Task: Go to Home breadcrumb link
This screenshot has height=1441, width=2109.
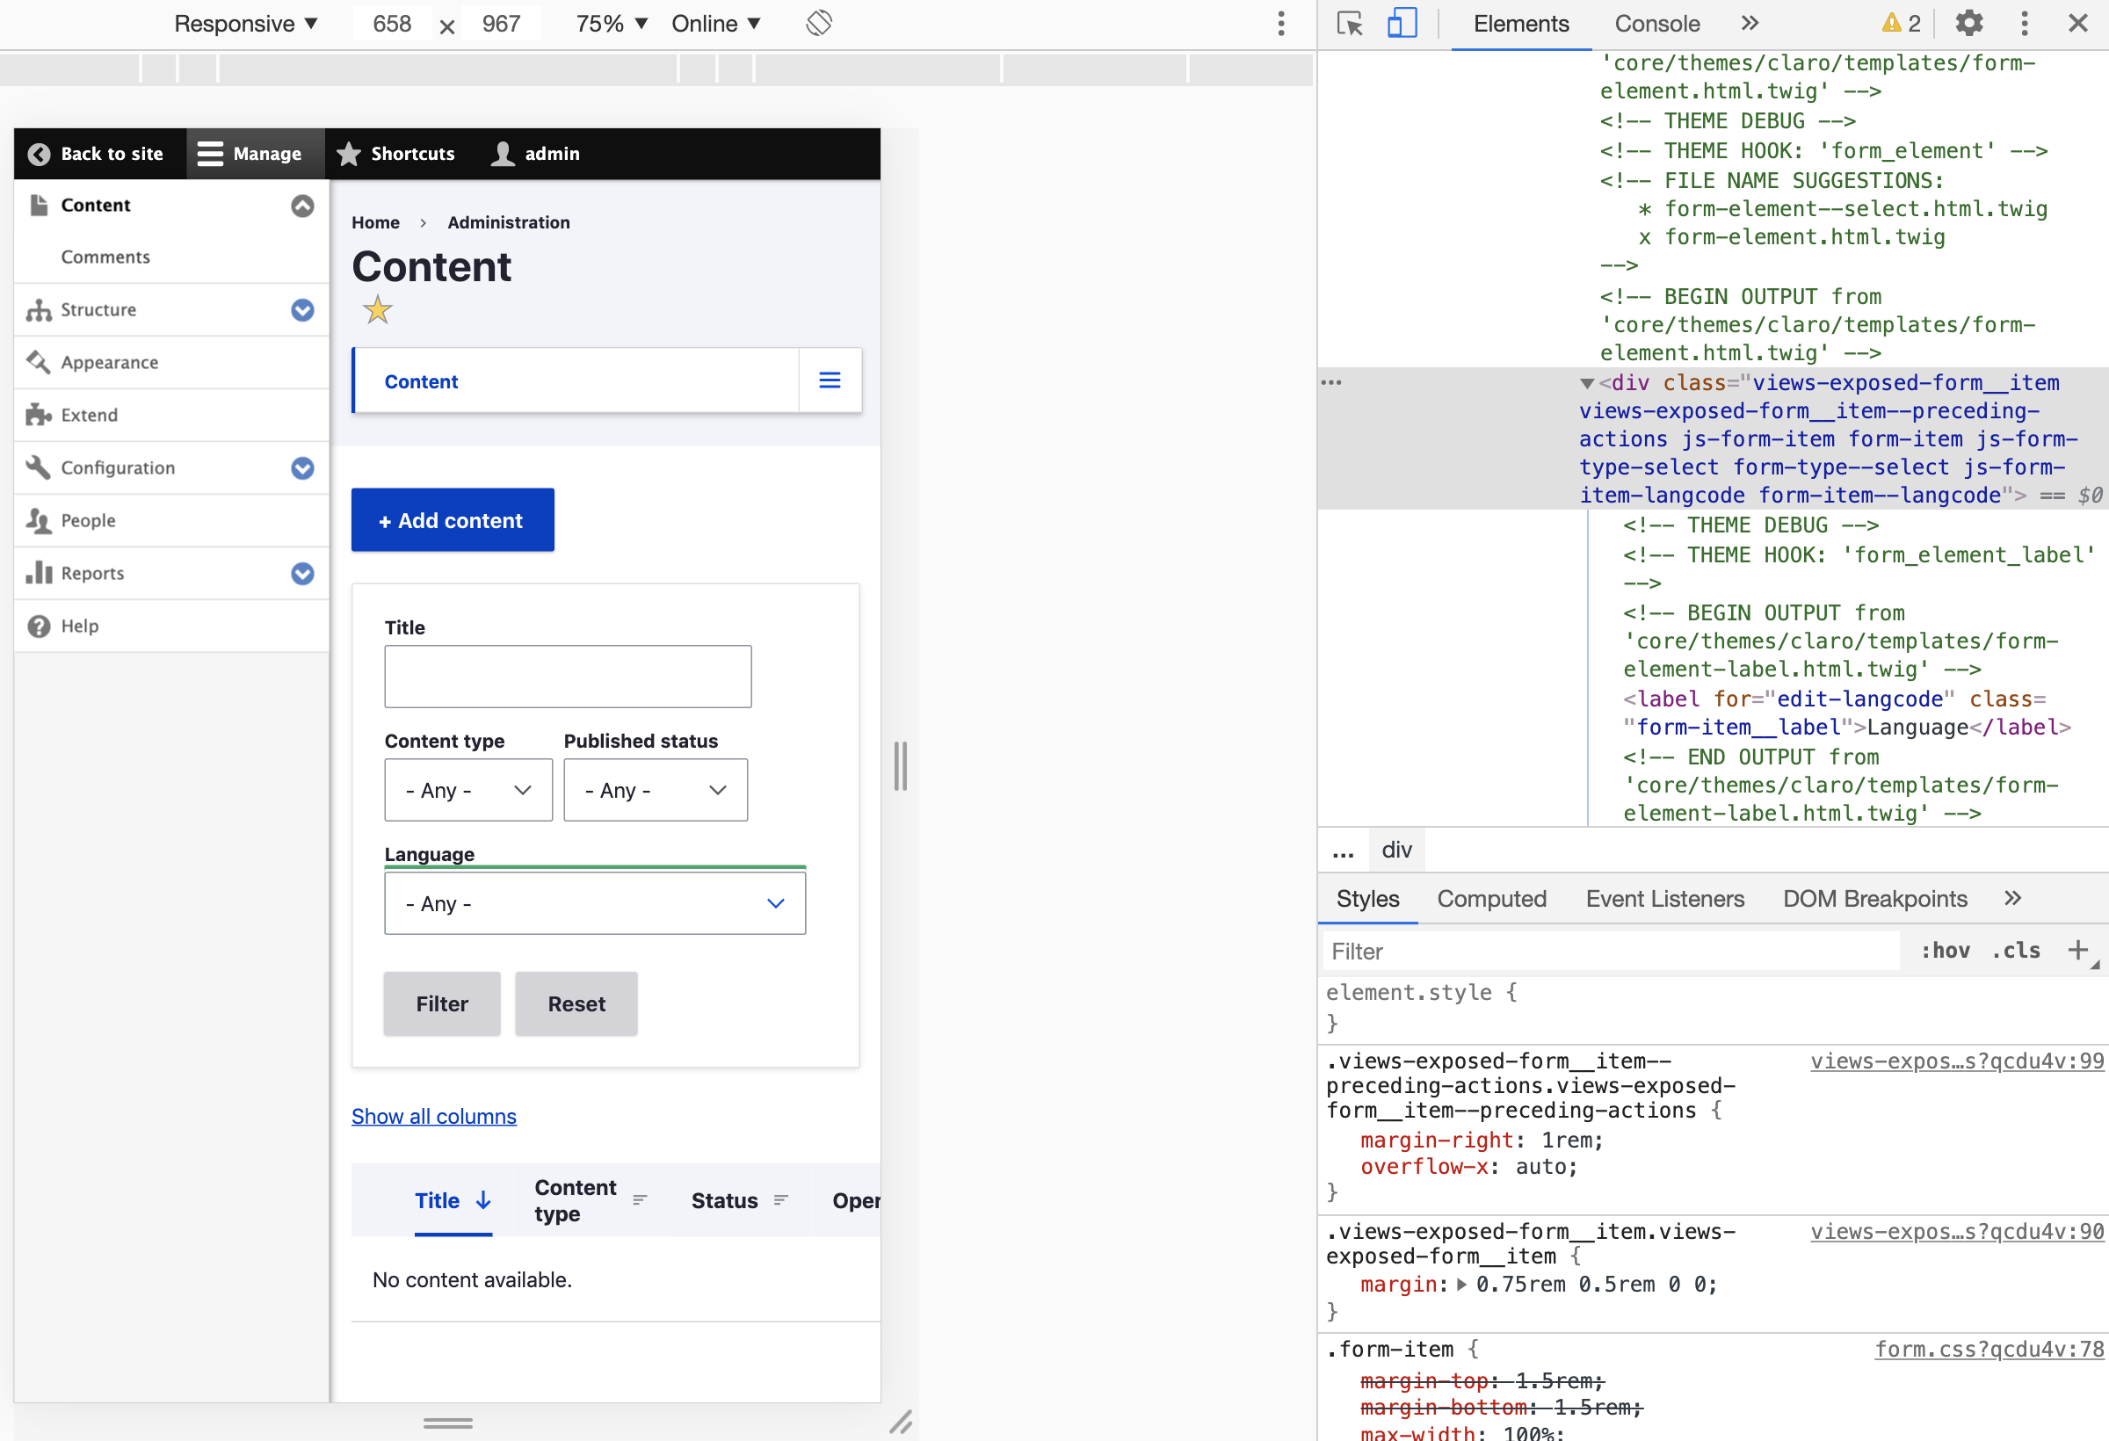Action: click(376, 222)
